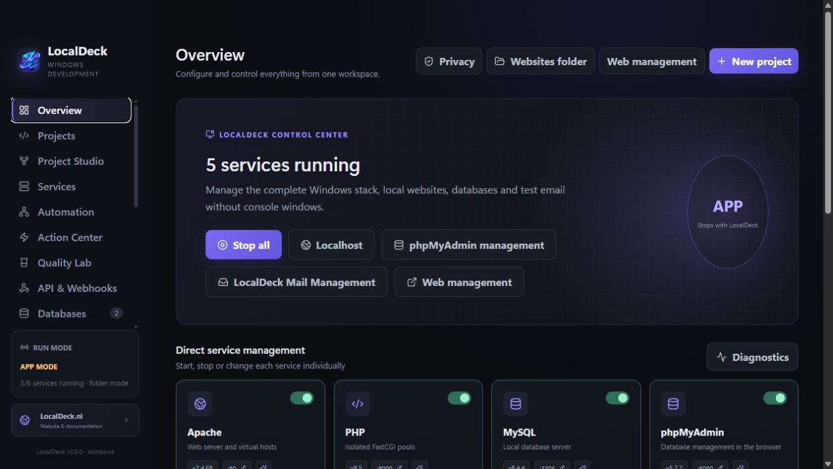The width and height of the screenshot is (833, 469).
Task: Click "Local database server" description
Action: [537, 447]
